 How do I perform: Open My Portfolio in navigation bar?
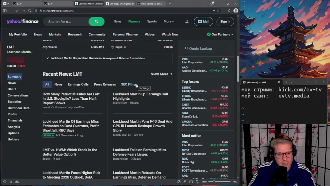(18, 34)
